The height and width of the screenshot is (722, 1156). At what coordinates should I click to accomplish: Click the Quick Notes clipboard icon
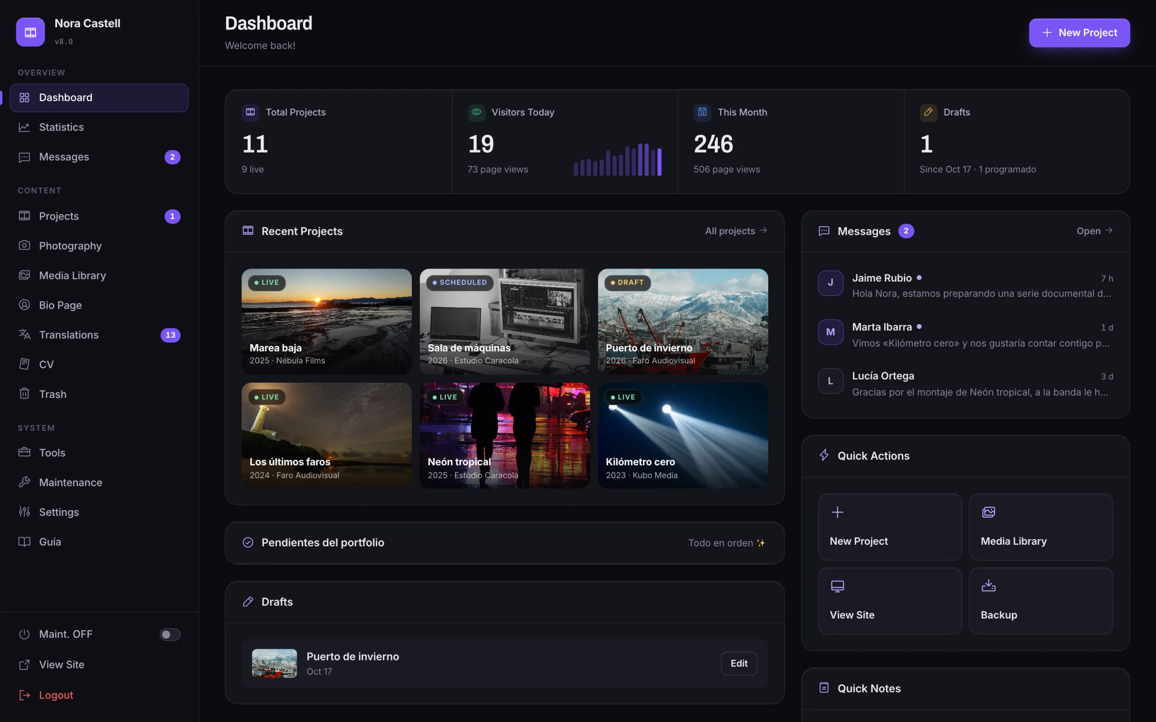824,688
